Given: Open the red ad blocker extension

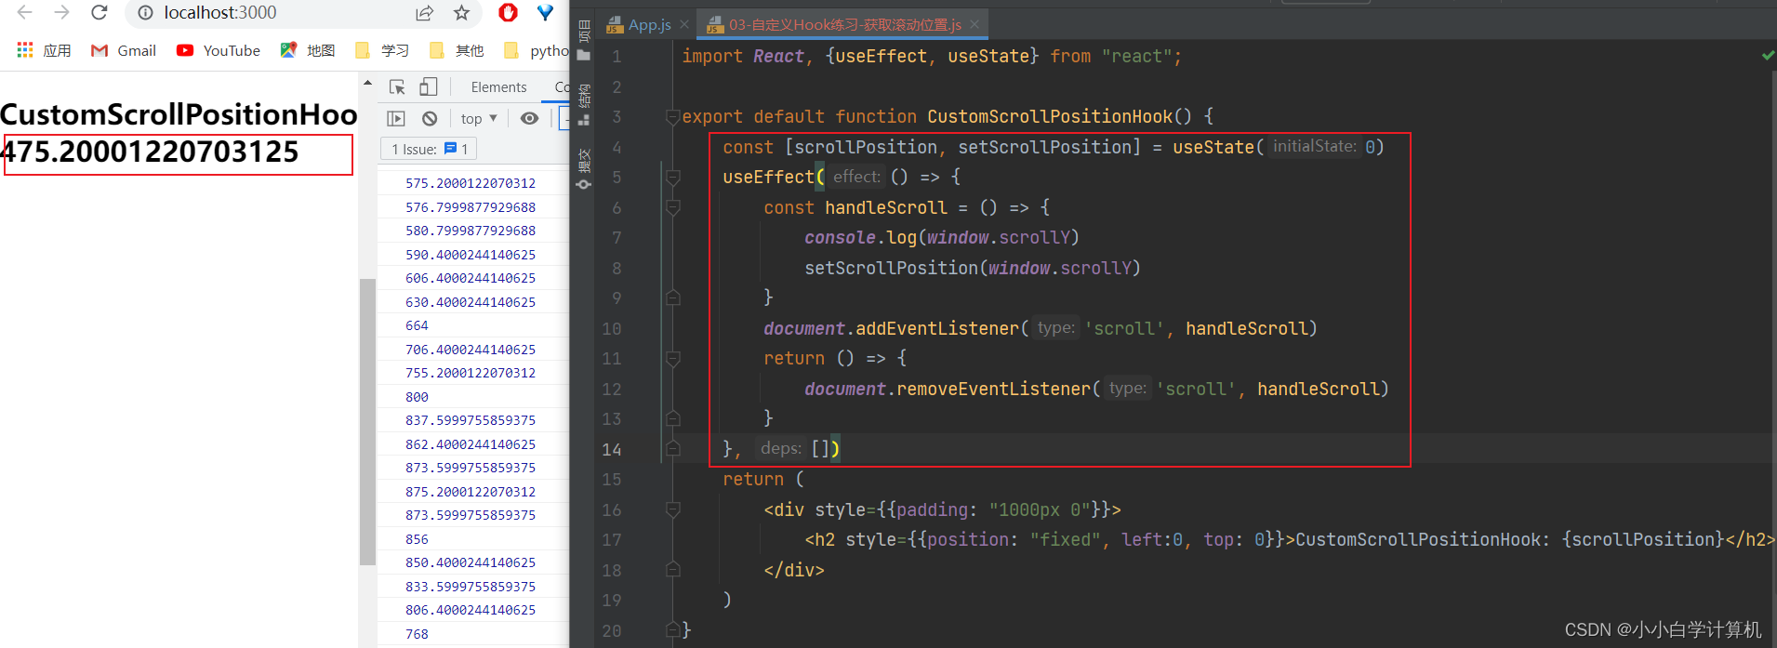Looking at the screenshot, I should tap(508, 12).
